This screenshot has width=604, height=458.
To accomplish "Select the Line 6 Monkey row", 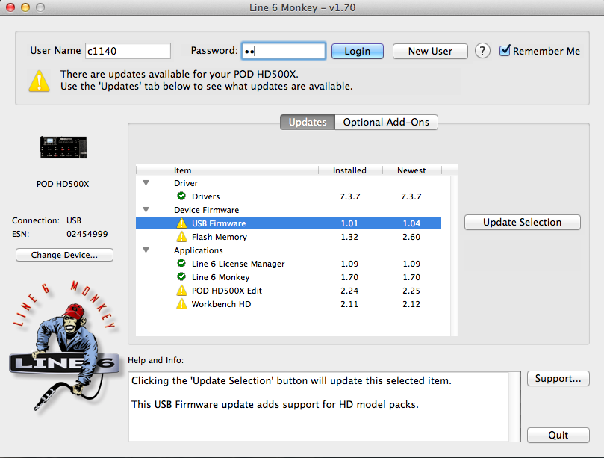I will (x=288, y=277).
